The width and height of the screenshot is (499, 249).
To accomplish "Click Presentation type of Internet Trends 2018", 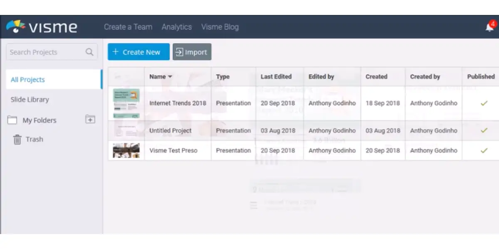I will pyautogui.click(x=233, y=103).
